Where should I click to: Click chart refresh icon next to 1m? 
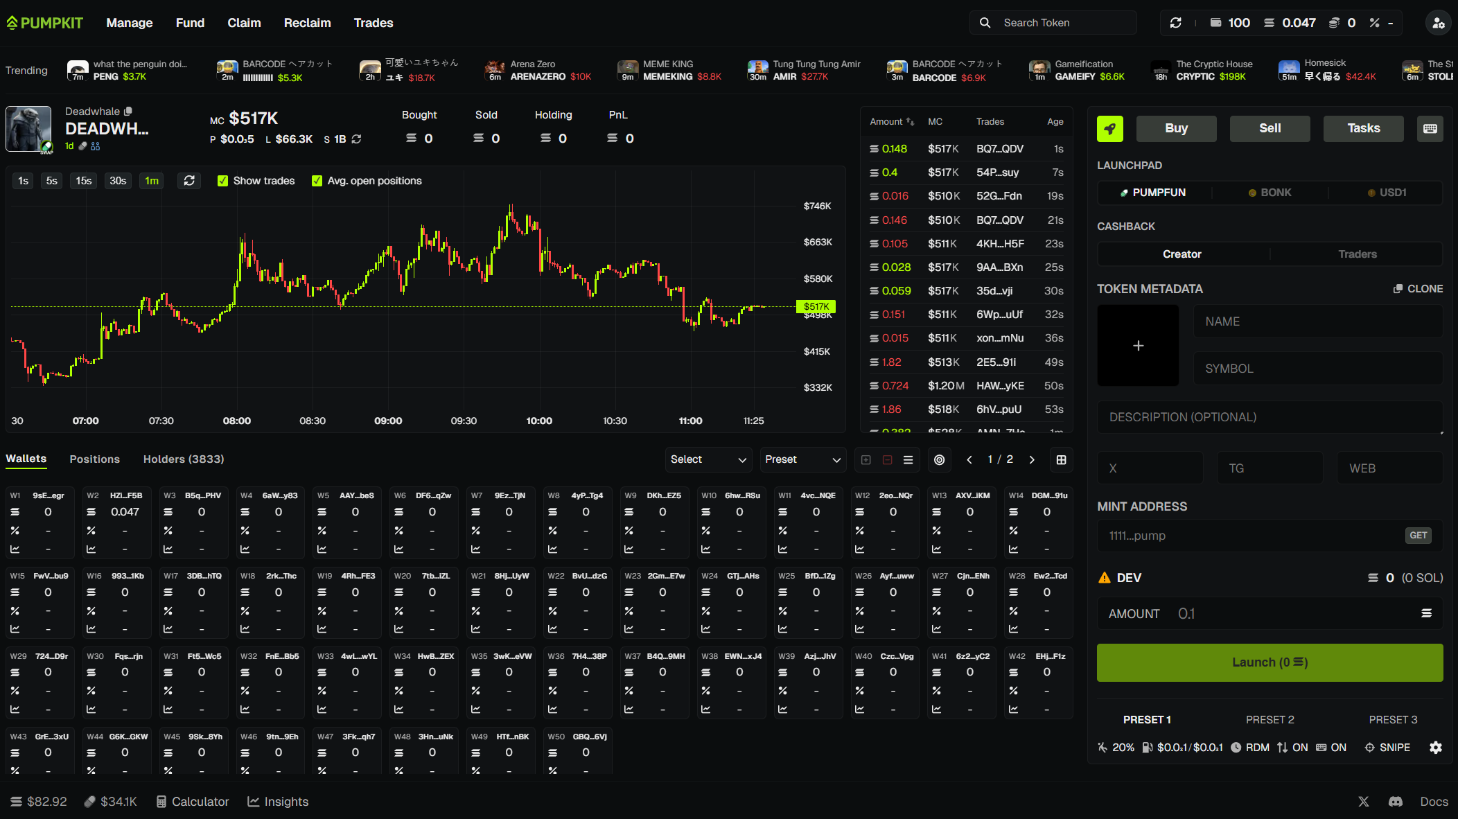(189, 181)
